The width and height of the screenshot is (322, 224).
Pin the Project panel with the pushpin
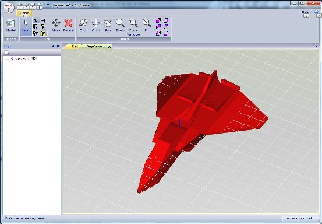pyautogui.click(x=53, y=46)
